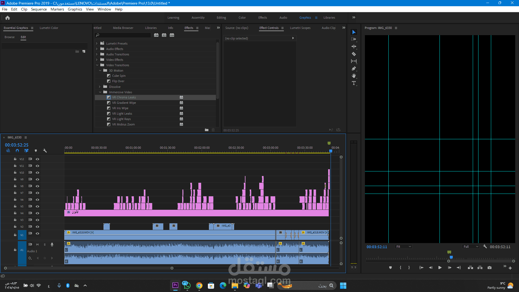
Task: Open the Media Browser tab
Action: (123, 28)
